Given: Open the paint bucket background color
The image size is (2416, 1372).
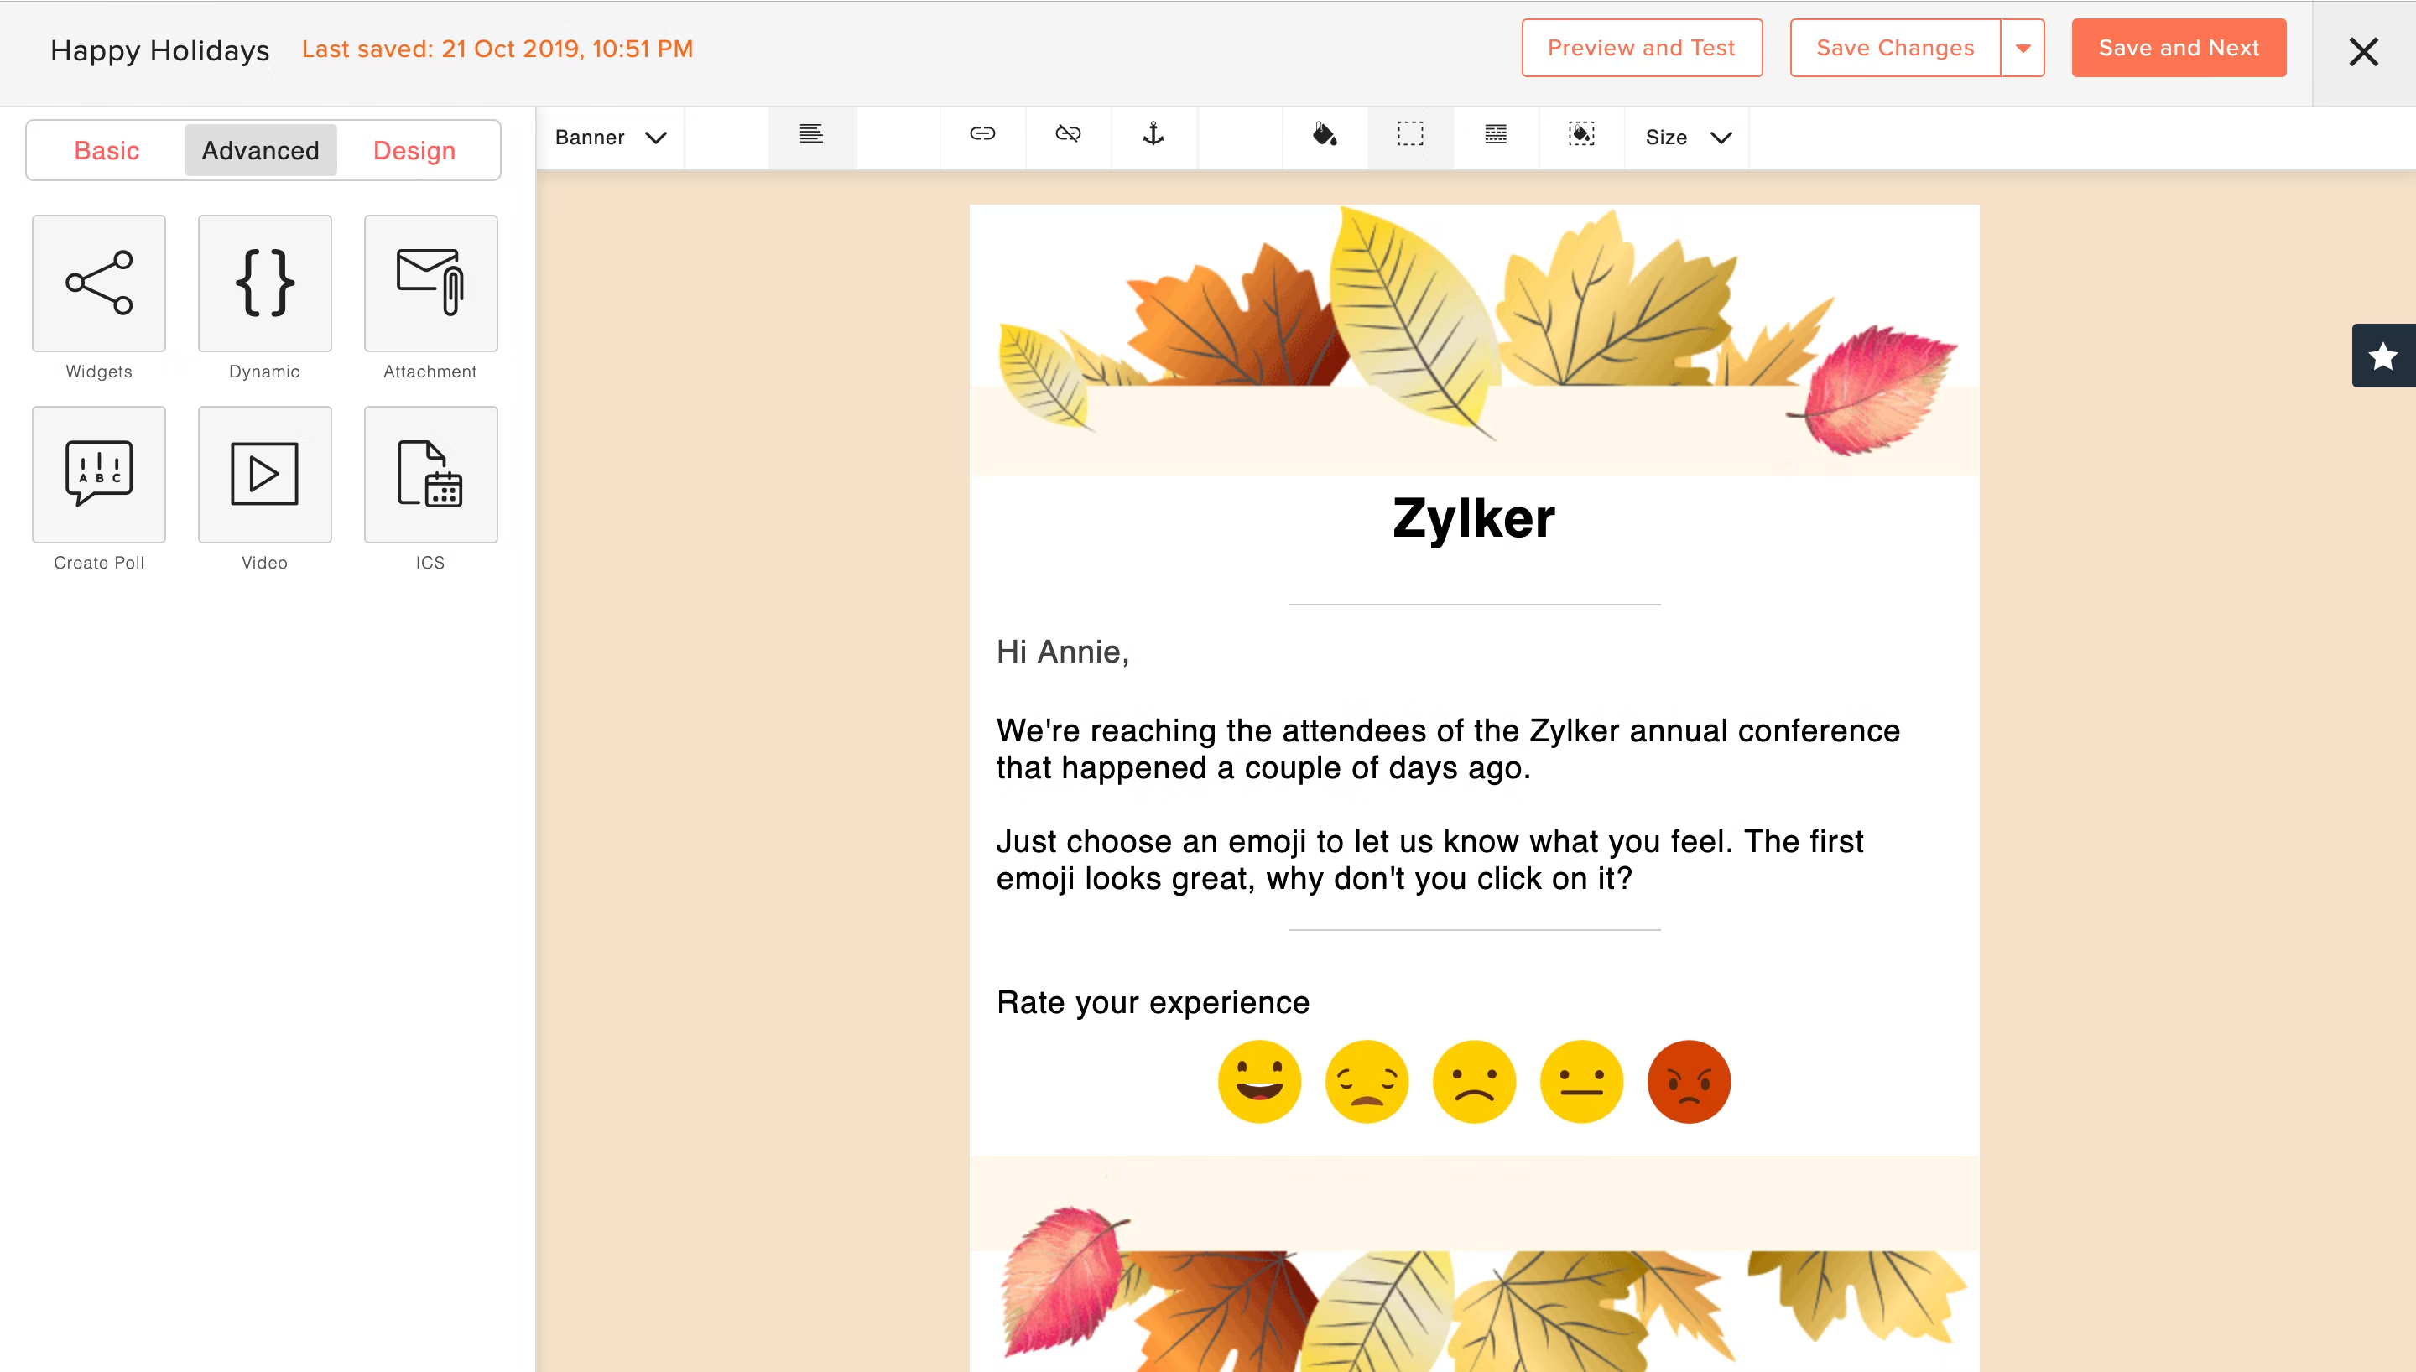Looking at the screenshot, I should tap(1324, 135).
